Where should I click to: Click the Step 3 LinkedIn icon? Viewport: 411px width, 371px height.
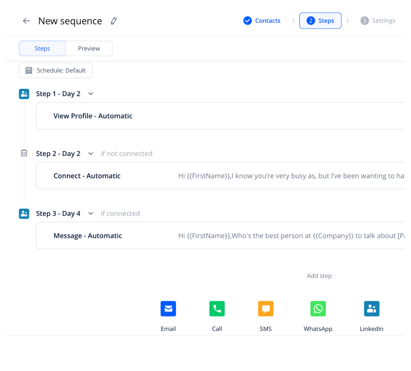(24, 213)
